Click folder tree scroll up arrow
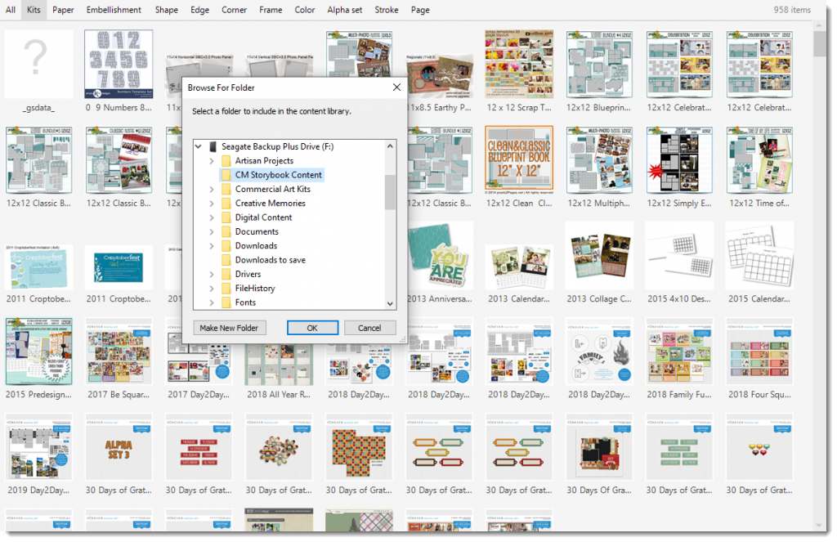Viewport: 837px width, 542px height. [x=390, y=146]
